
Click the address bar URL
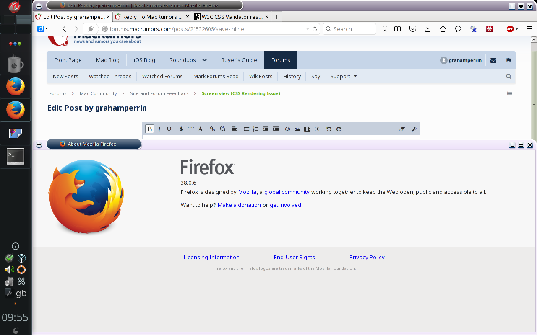point(177,29)
